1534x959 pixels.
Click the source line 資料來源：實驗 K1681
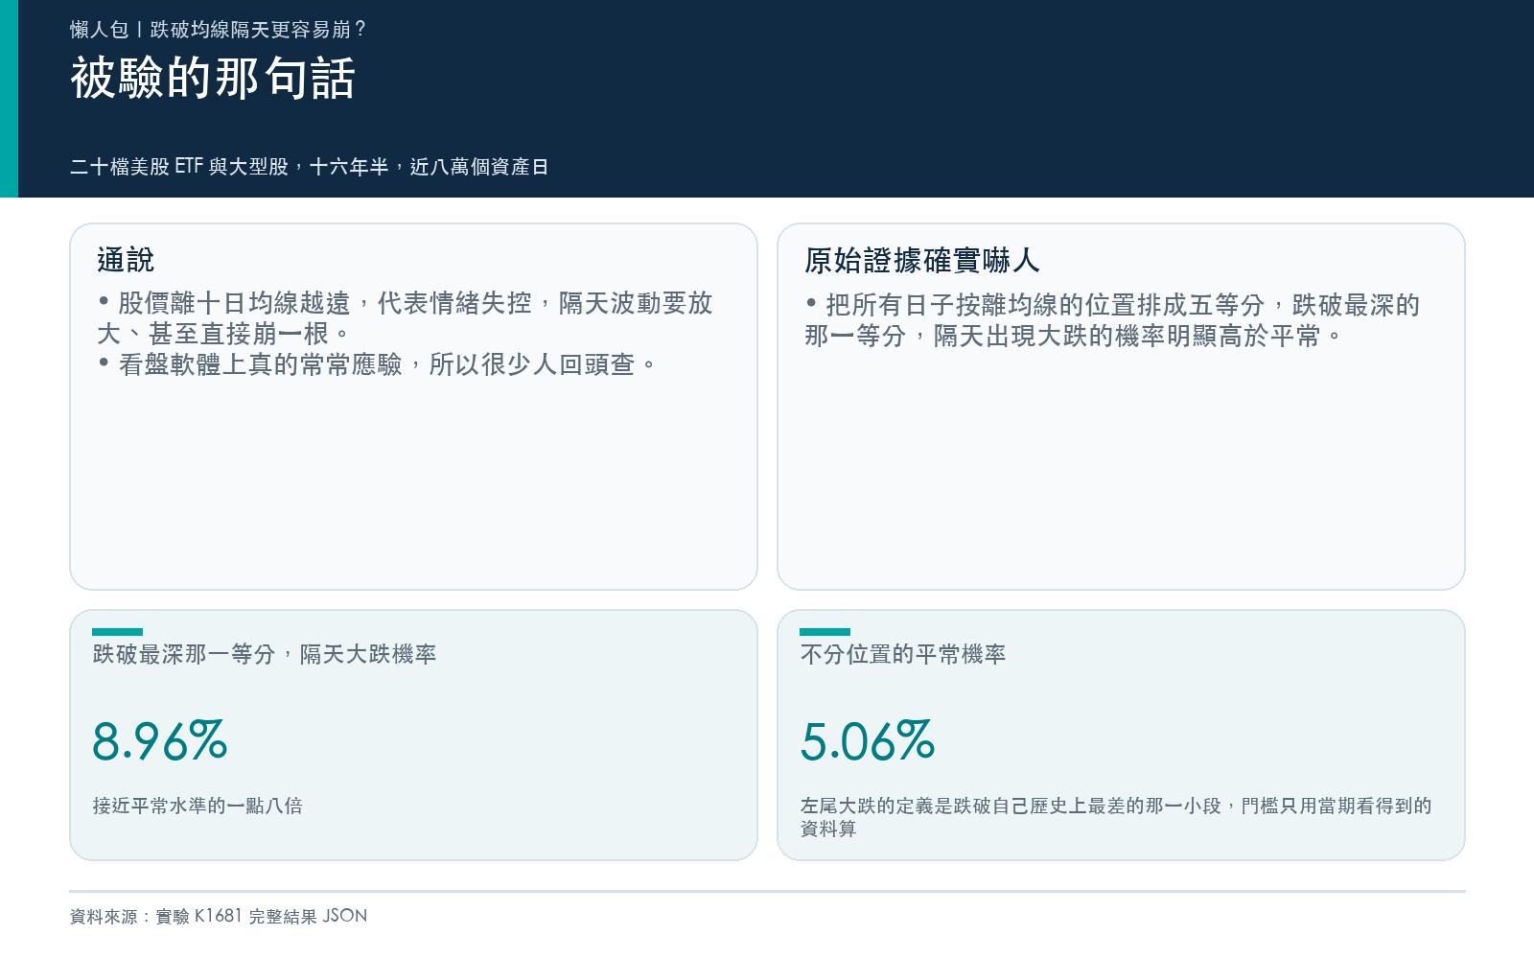[219, 916]
